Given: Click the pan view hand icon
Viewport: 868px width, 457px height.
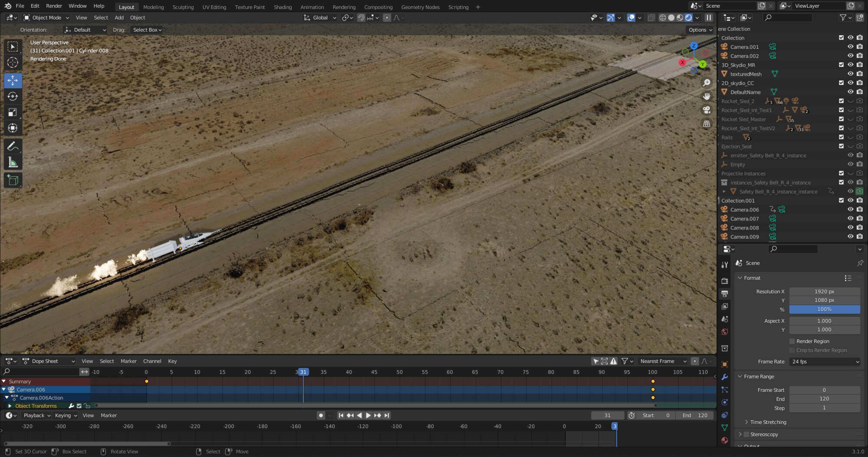Looking at the screenshot, I should 707,96.
